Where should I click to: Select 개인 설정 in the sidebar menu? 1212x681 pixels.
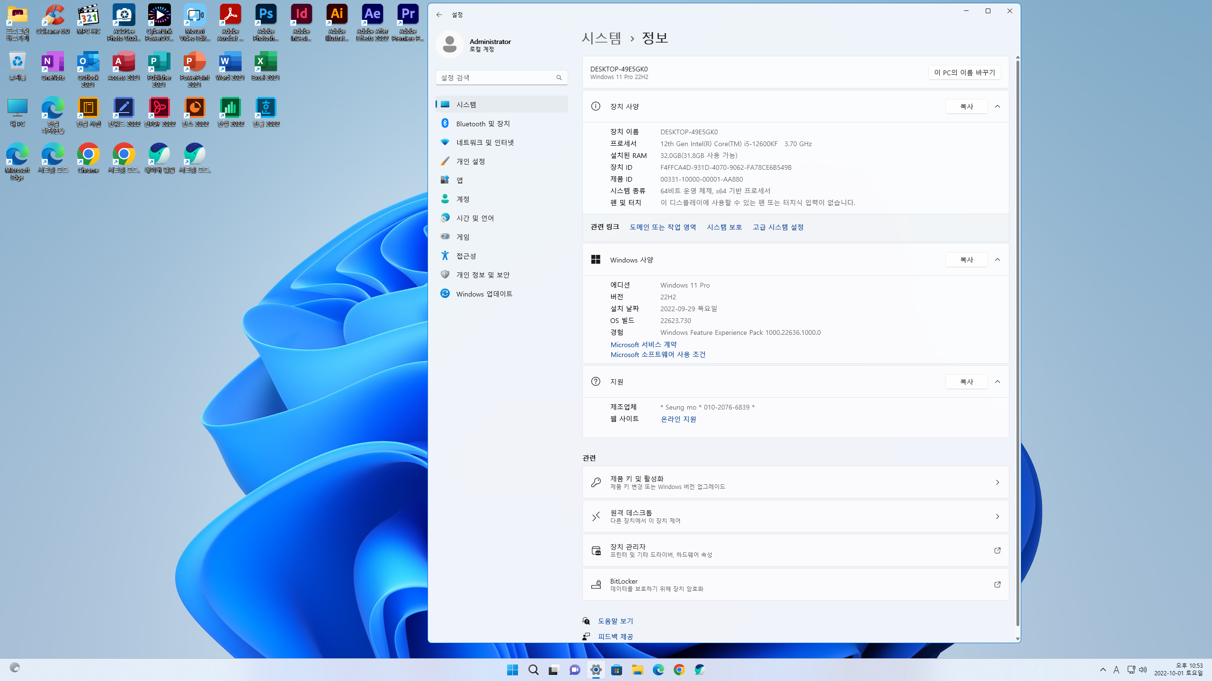(x=470, y=161)
